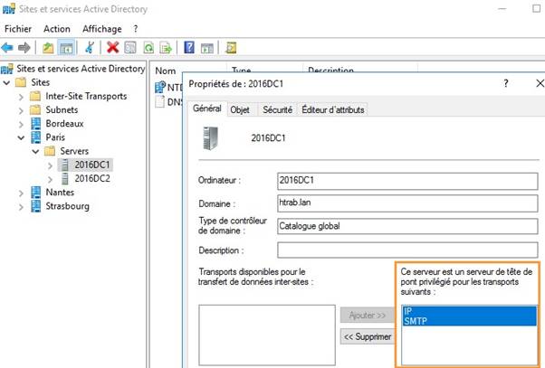Select the root Sites et services Active Directory node

click(81, 69)
